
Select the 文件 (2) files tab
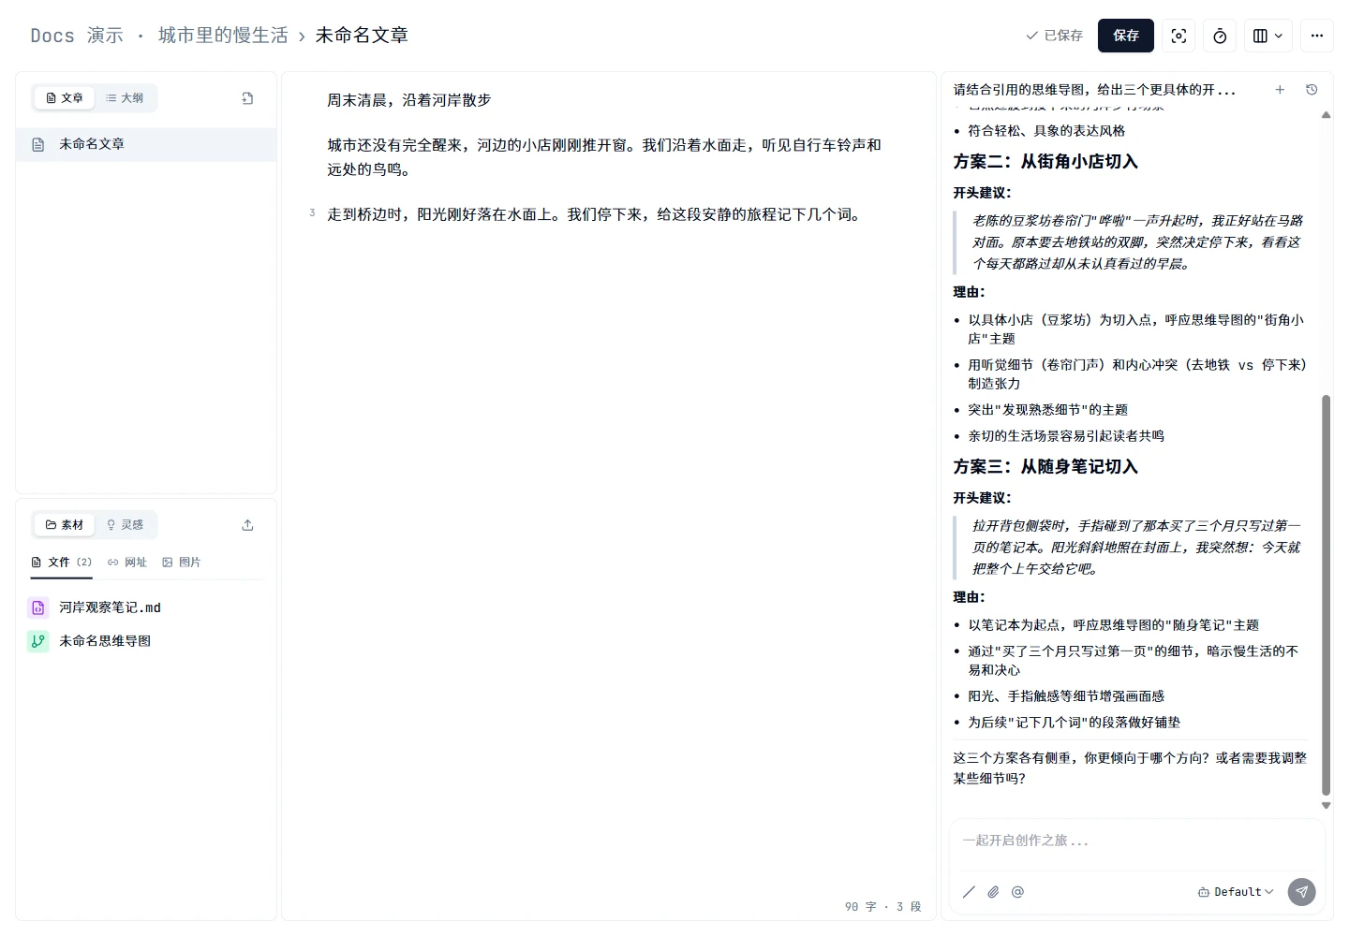62,563
